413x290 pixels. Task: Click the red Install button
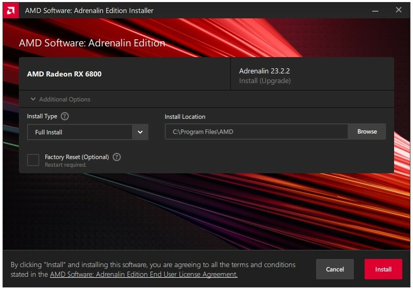coord(383,269)
